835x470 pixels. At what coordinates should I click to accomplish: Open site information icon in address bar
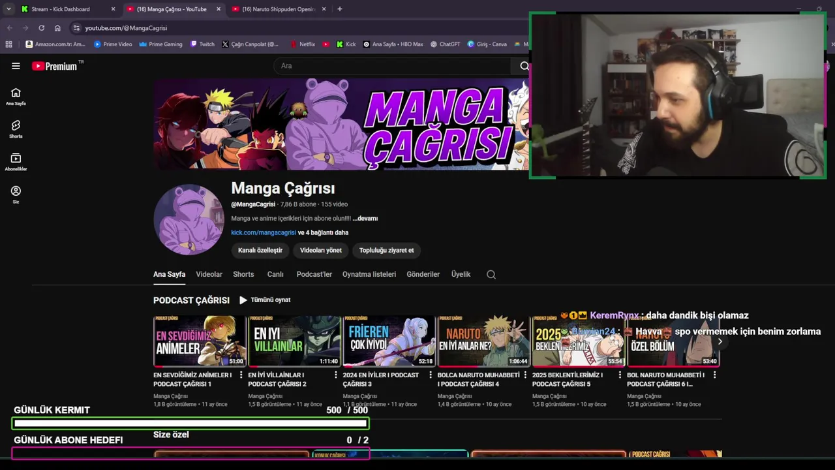76,28
